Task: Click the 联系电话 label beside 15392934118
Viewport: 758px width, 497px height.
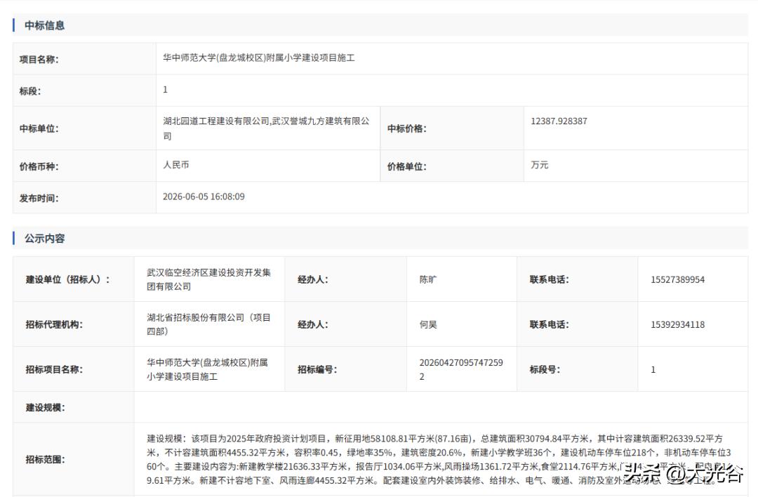Action: pos(549,324)
